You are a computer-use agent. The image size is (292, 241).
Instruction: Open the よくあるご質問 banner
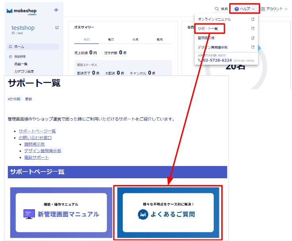(168, 212)
